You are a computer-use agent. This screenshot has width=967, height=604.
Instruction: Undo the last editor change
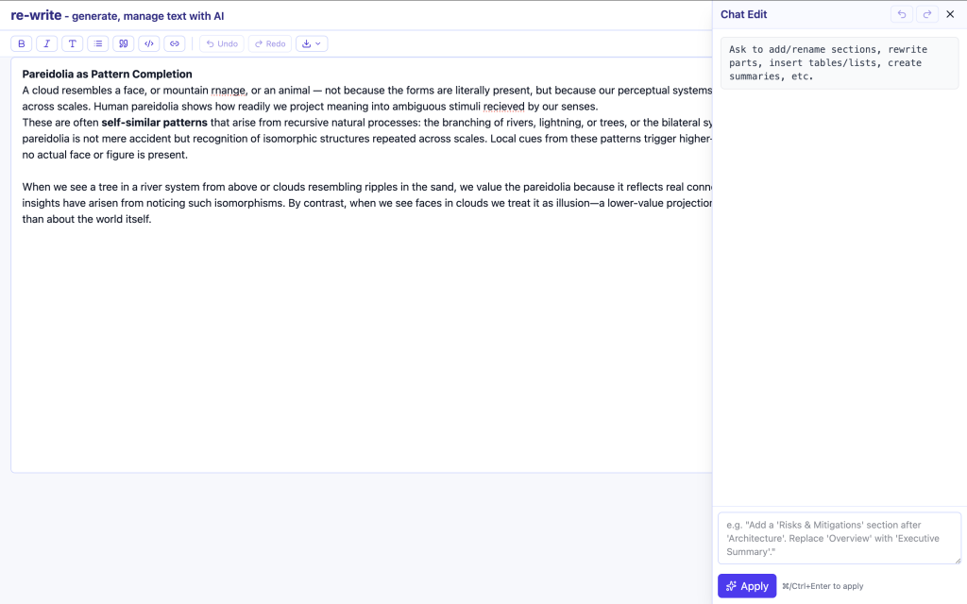pos(222,43)
